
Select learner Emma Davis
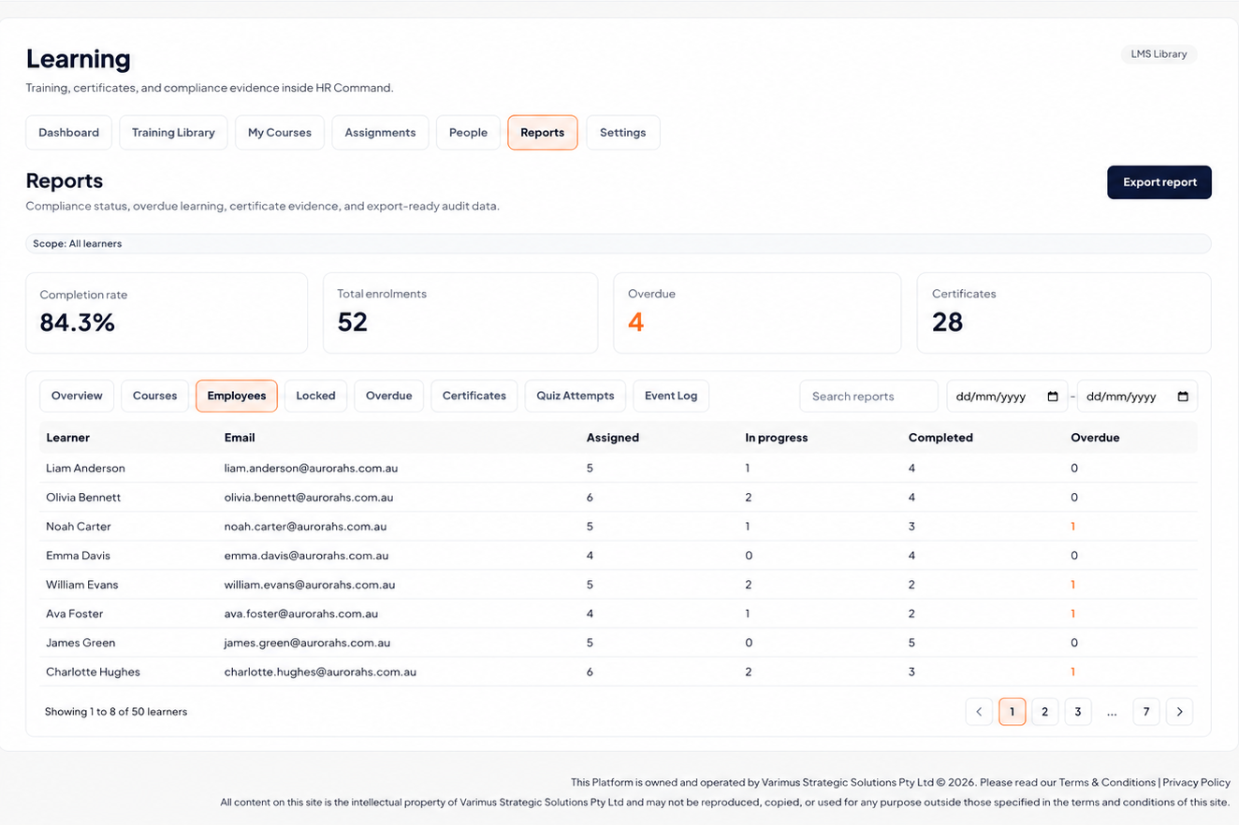click(x=78, y=556)
